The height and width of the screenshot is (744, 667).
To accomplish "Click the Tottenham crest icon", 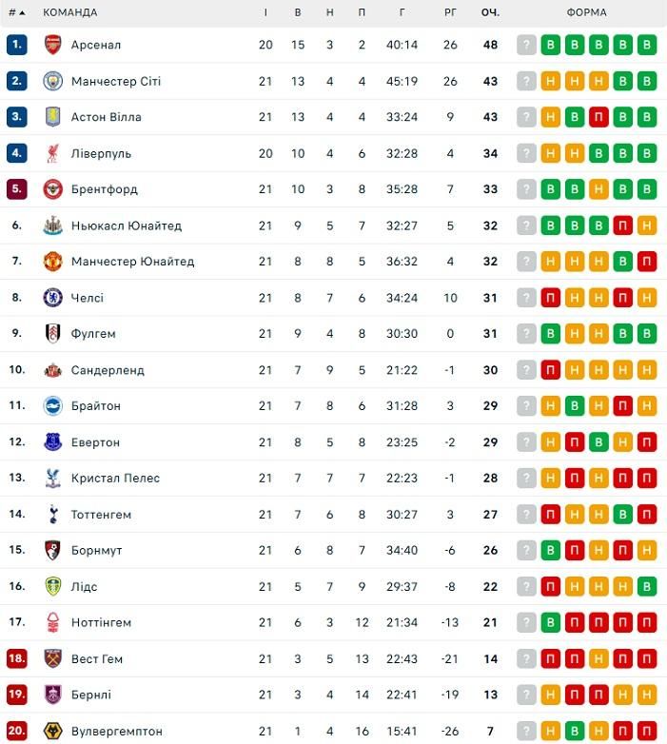I will pos(52,515).
